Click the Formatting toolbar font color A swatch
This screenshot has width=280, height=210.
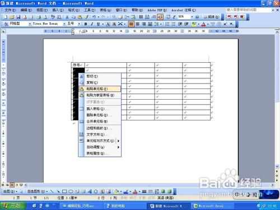coord(203,24)
